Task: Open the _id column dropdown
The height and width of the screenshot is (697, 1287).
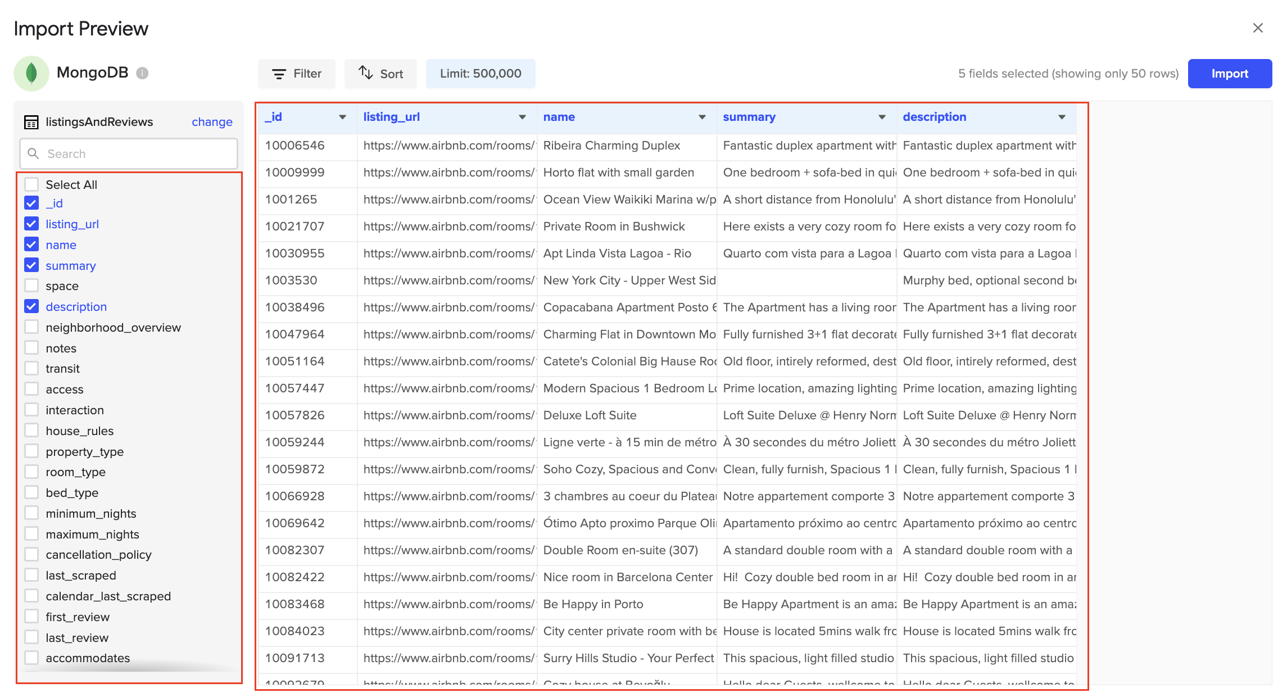Action: [342, 117]
